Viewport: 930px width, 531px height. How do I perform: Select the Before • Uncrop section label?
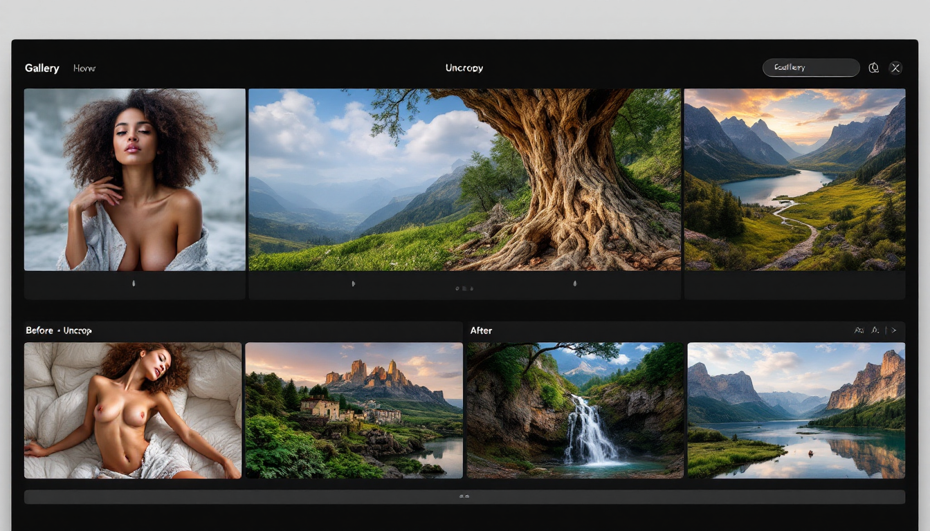tap(59, 330)
